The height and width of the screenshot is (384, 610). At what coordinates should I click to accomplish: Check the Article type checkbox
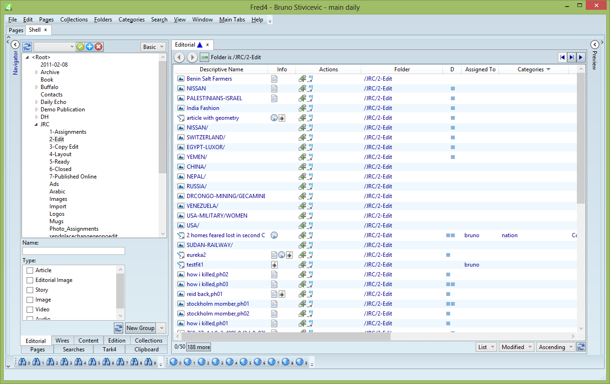(x=30, y=270)
